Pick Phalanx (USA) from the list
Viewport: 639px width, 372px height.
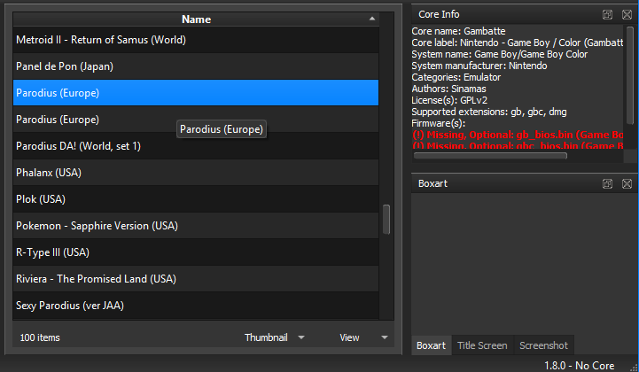[49, 173]
